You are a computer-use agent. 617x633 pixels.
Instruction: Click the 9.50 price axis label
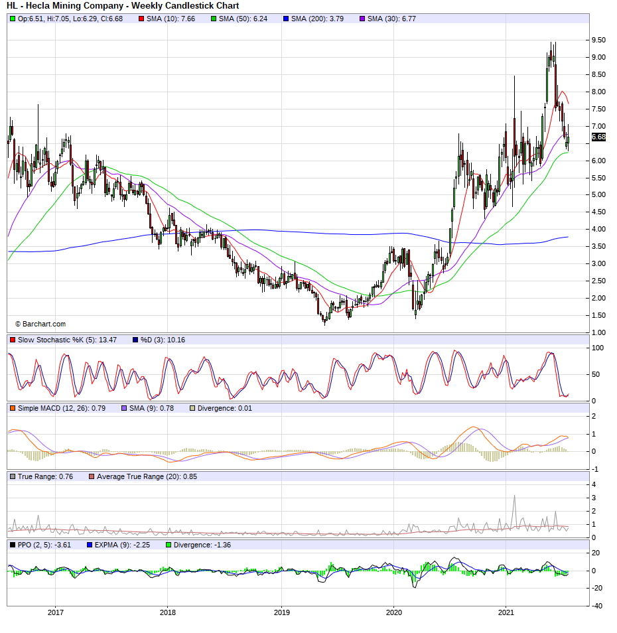pos(598,40)
